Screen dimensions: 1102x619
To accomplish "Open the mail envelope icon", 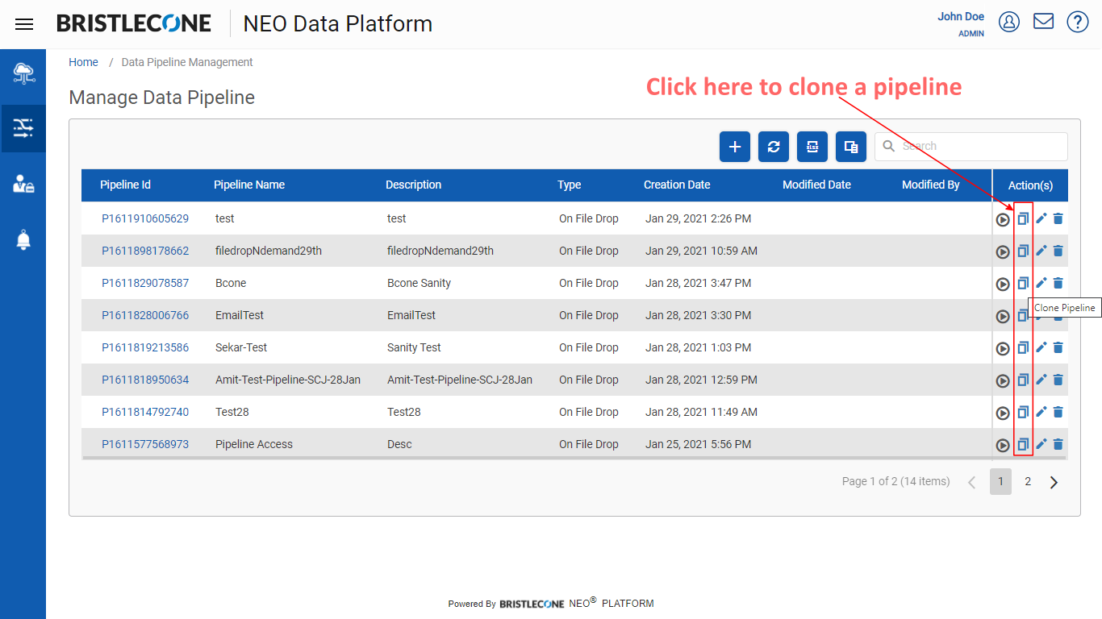I will 1044,22.
